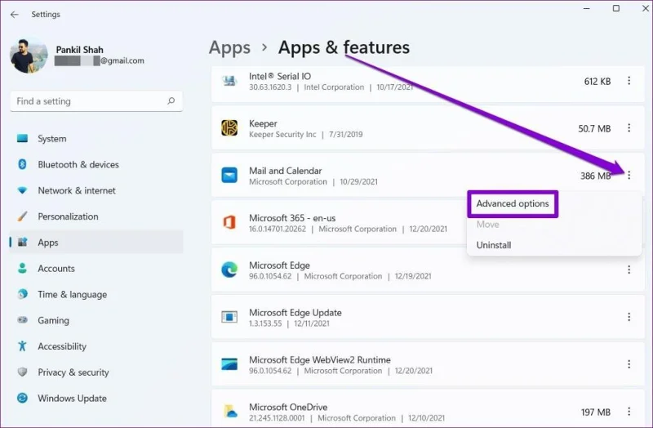
Task: Click the Network wifi icon in sidebar
Action: tap(23, 190)
